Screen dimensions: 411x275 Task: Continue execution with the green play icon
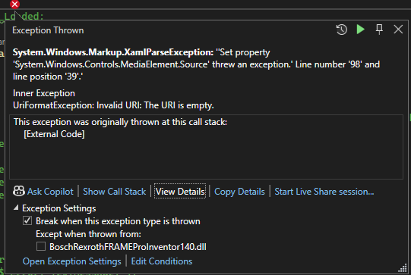click(x=361, y=30)
